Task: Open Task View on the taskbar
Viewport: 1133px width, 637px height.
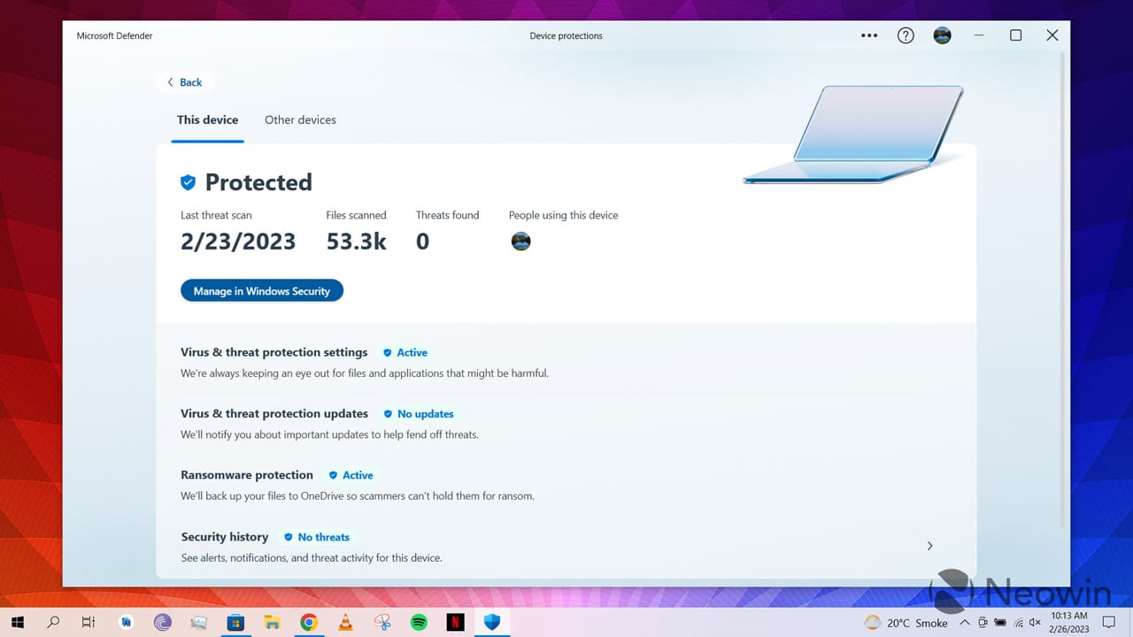Action: pos(89,622)
